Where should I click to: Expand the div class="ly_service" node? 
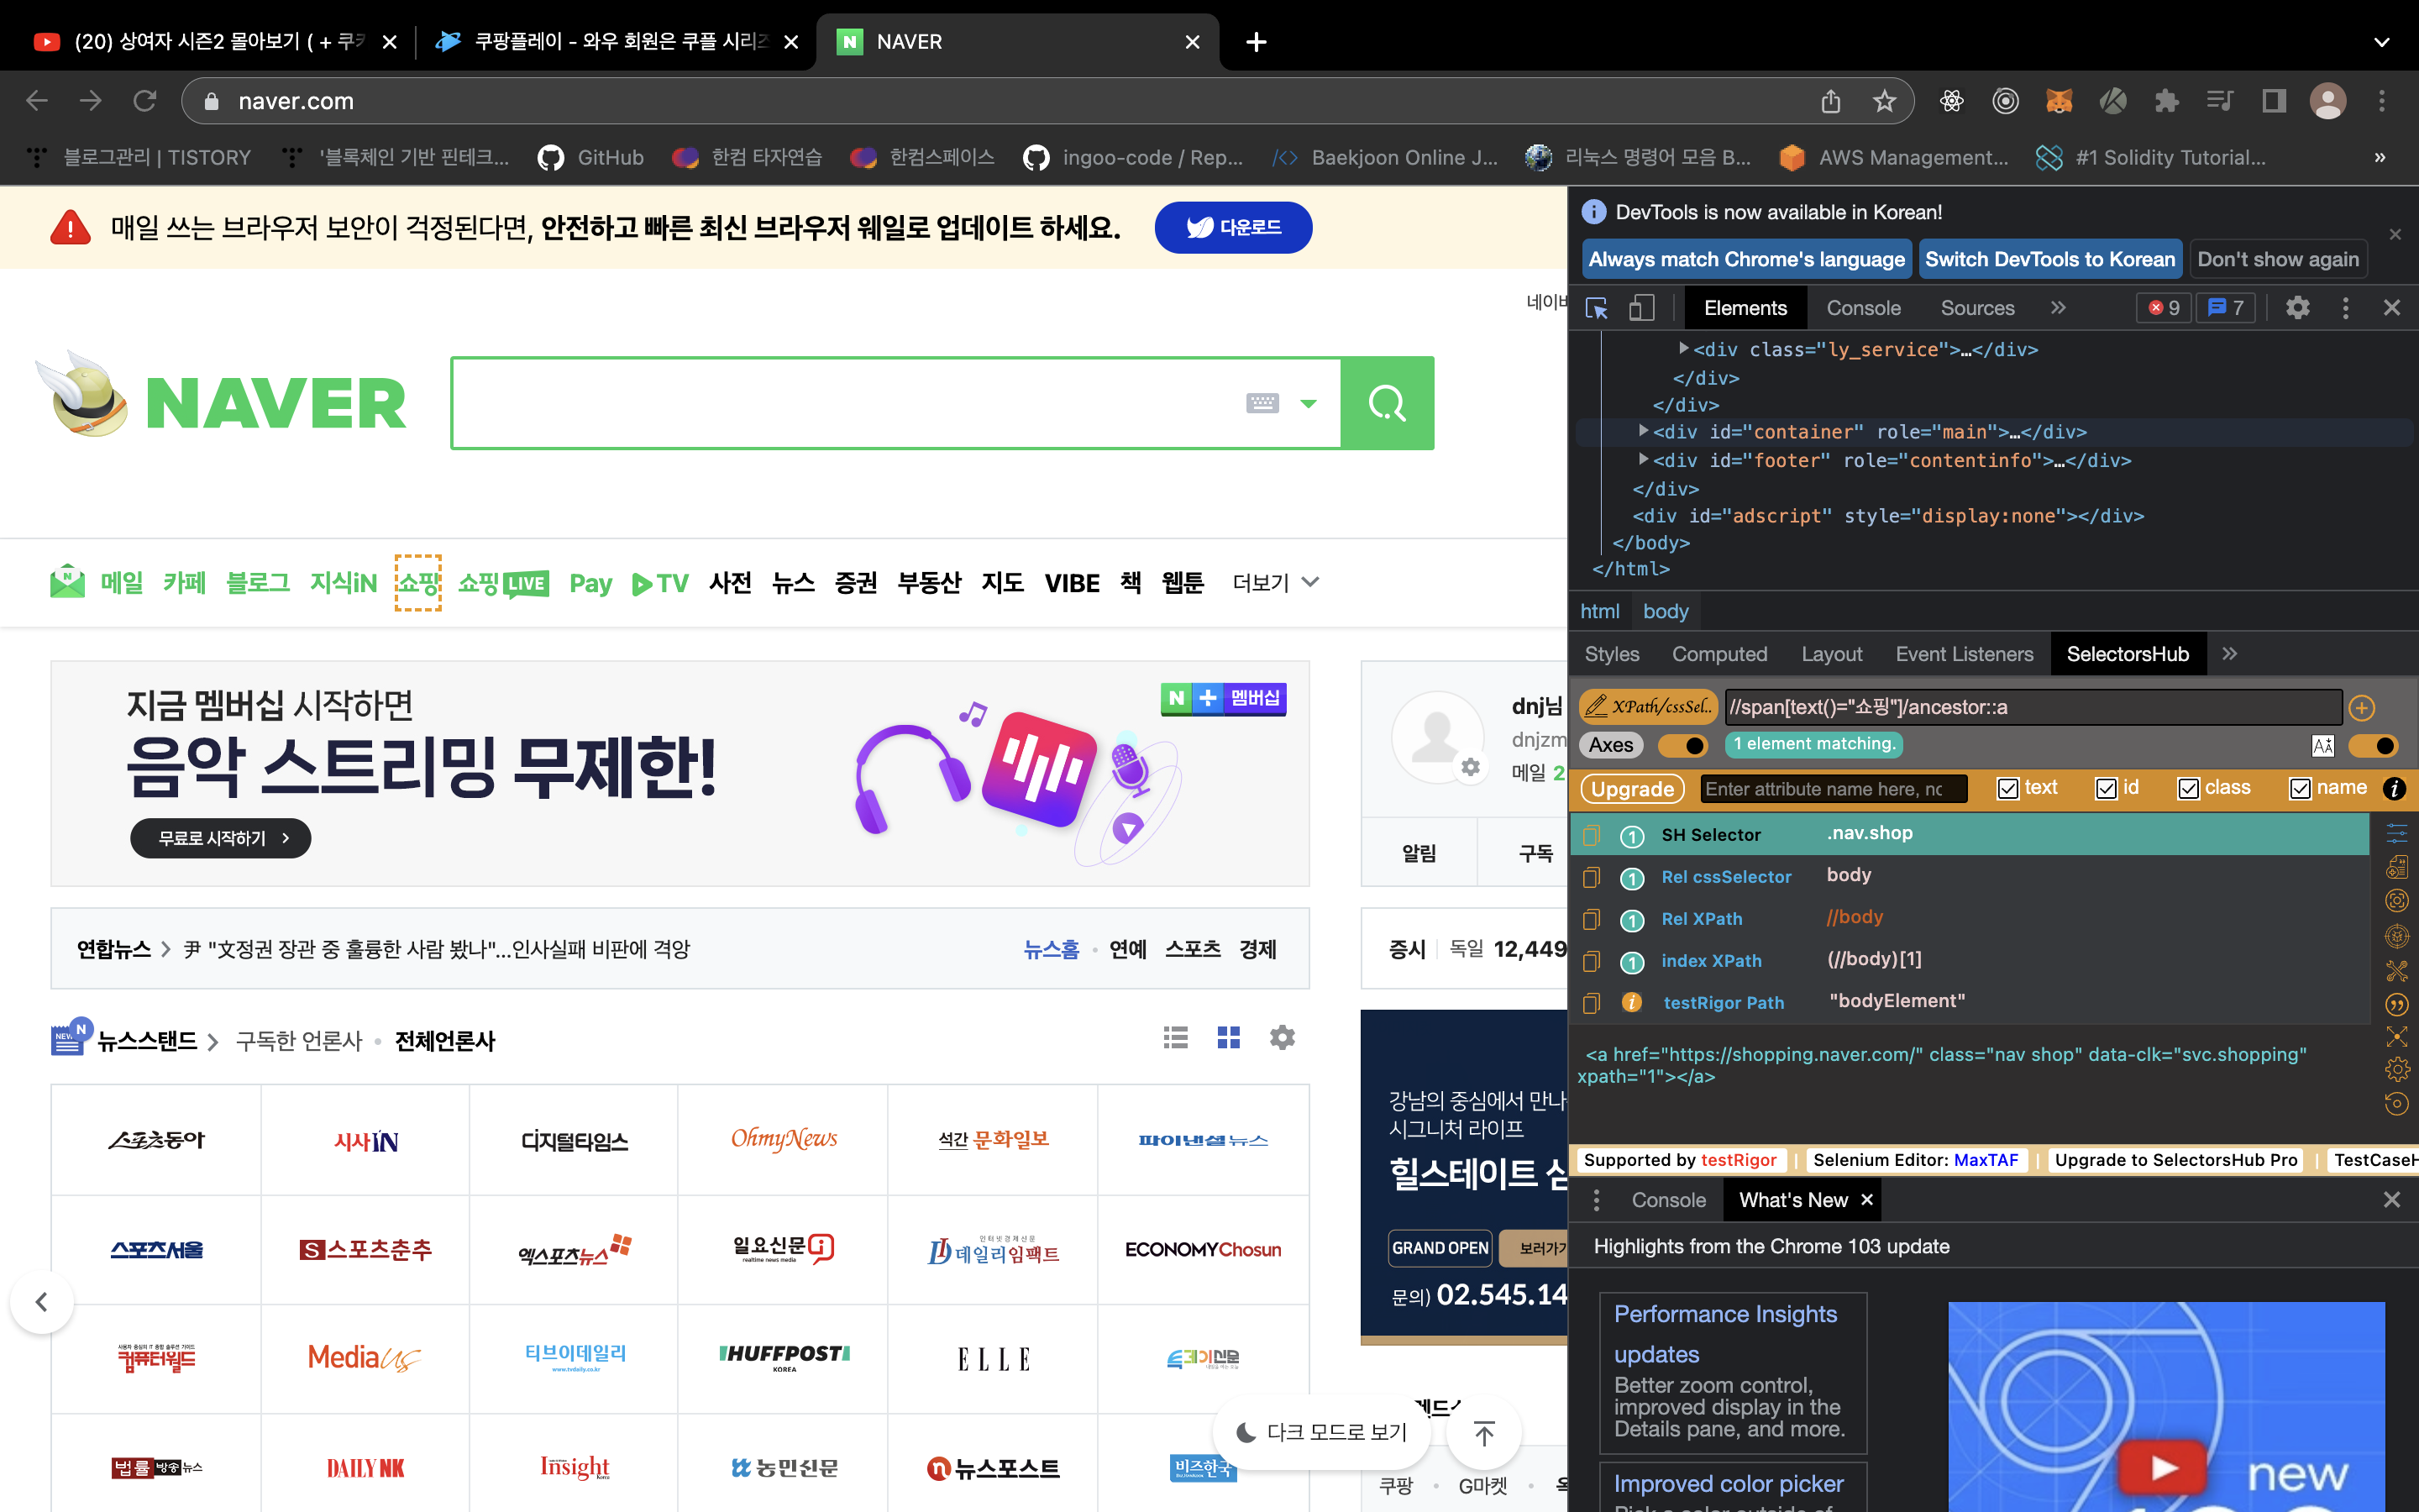(1683, 348)
